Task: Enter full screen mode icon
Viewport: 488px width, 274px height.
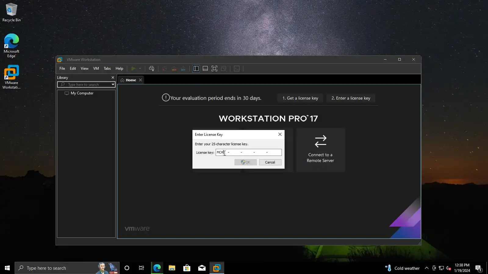Action: pos(214,68)
